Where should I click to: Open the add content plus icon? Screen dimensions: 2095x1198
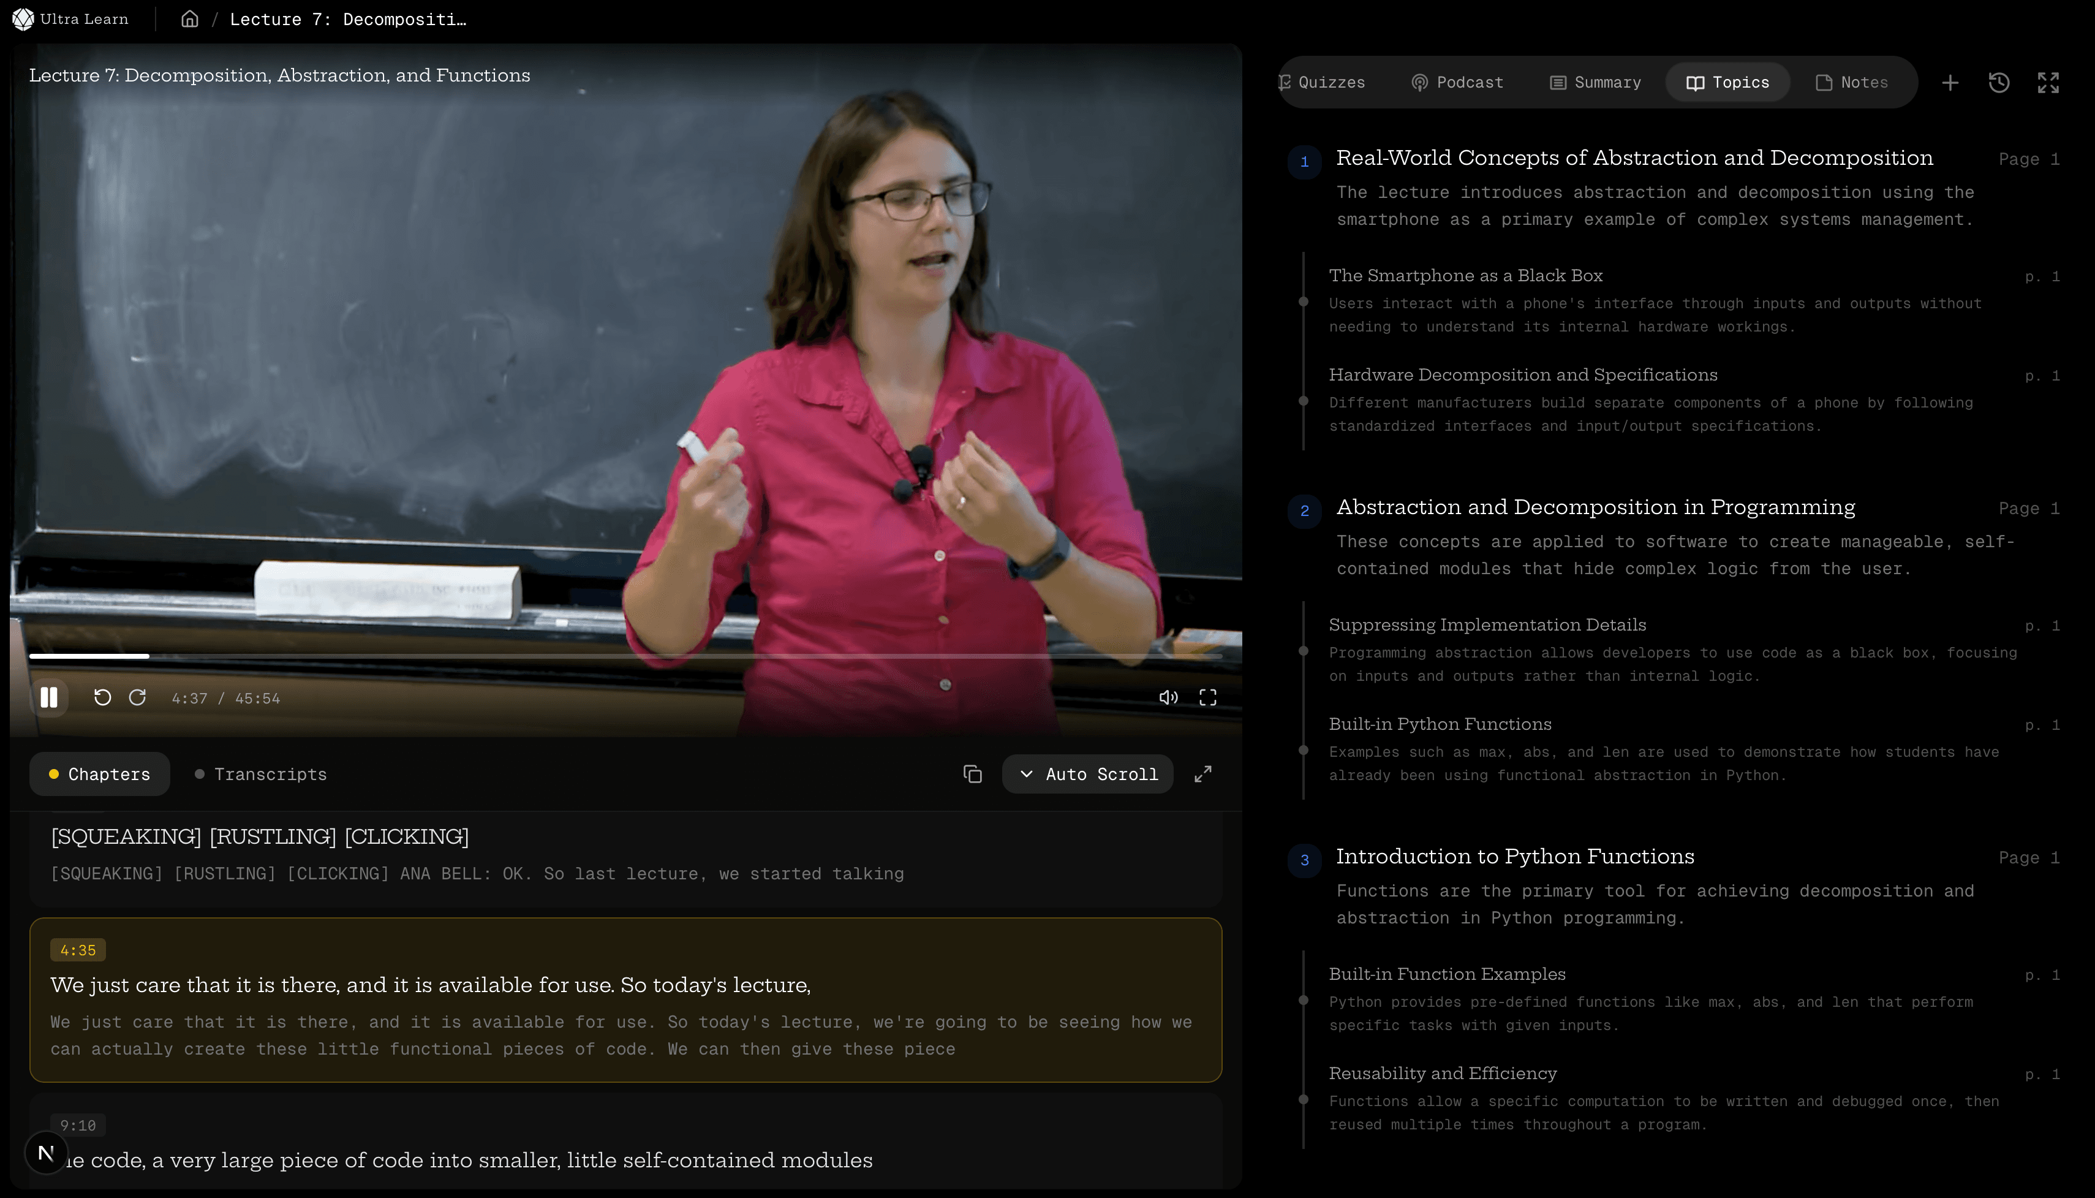pos(1950,82)
